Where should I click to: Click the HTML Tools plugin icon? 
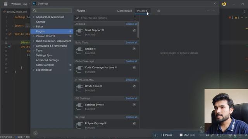[79, 88]
